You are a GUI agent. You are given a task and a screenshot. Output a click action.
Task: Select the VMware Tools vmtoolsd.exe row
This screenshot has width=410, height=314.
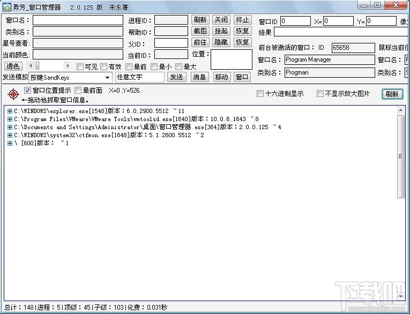(x=137, y=119)
